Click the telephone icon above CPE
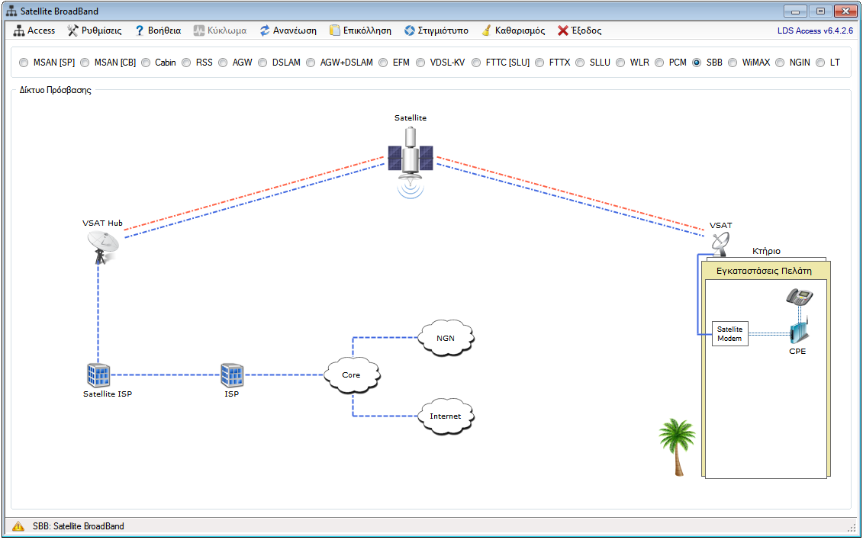 pos(799,297)
